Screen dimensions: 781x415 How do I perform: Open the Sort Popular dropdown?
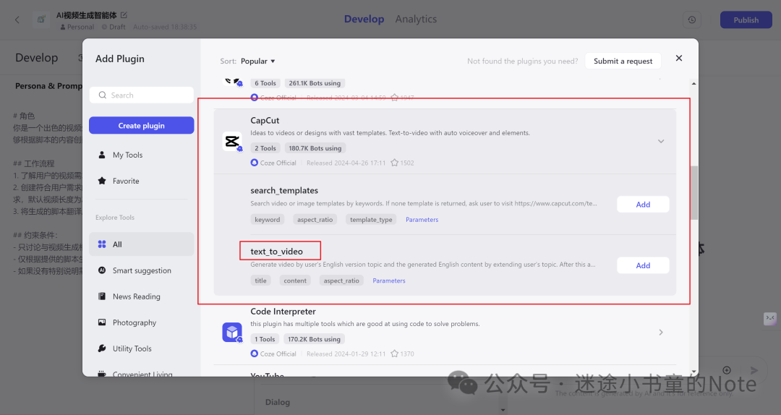pyautogui.click(x=257, y=61)
